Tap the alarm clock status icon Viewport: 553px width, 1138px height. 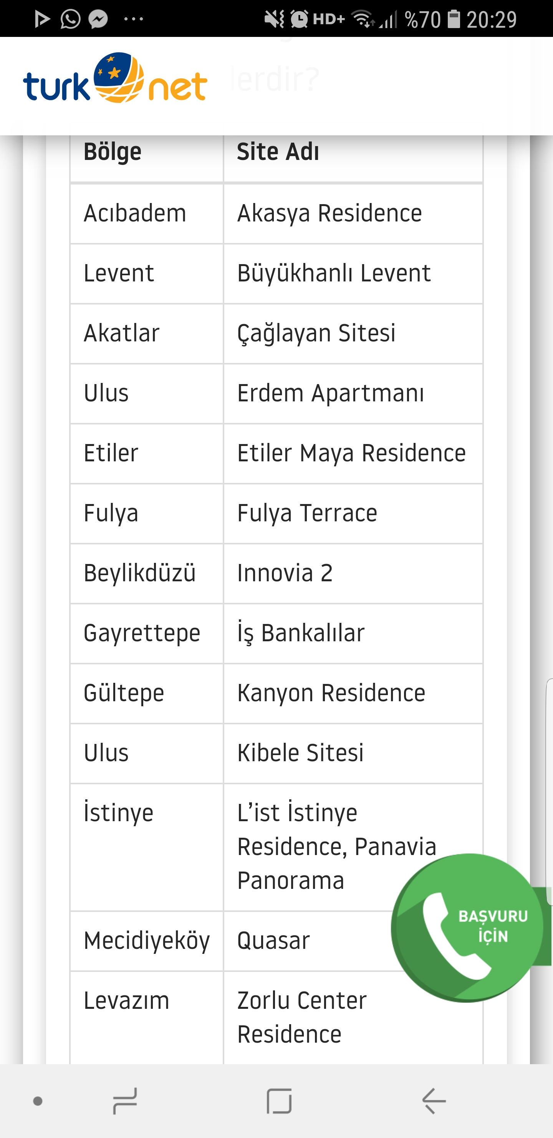300,19
